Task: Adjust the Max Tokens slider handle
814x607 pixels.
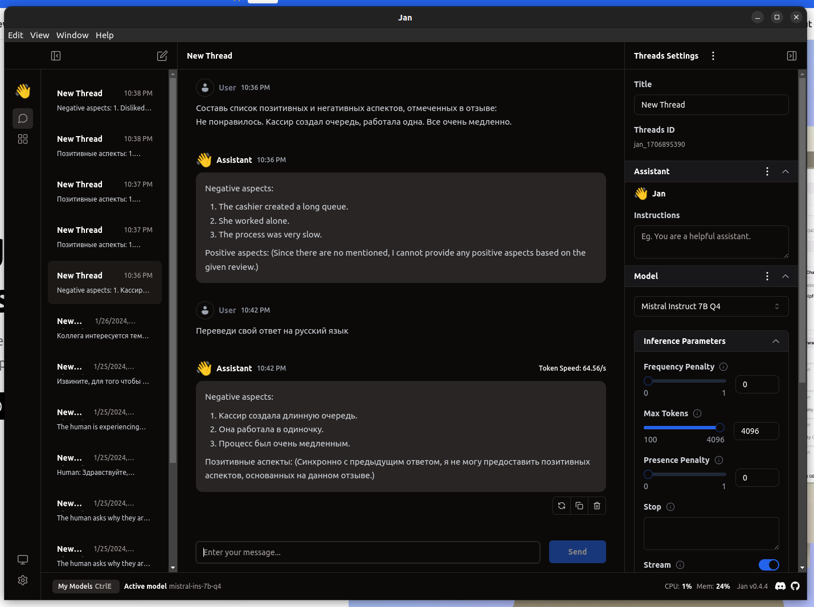Action: (720, 428)
